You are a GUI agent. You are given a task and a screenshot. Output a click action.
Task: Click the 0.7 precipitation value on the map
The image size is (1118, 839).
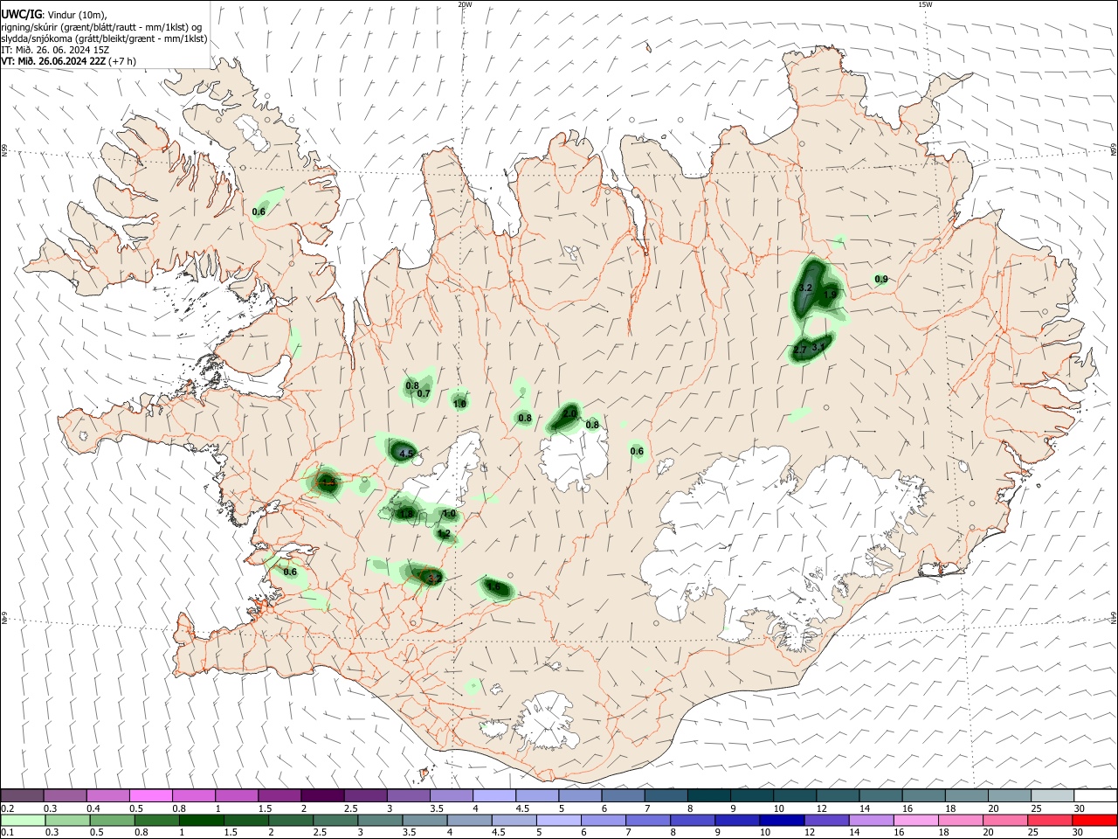(424, 393)
